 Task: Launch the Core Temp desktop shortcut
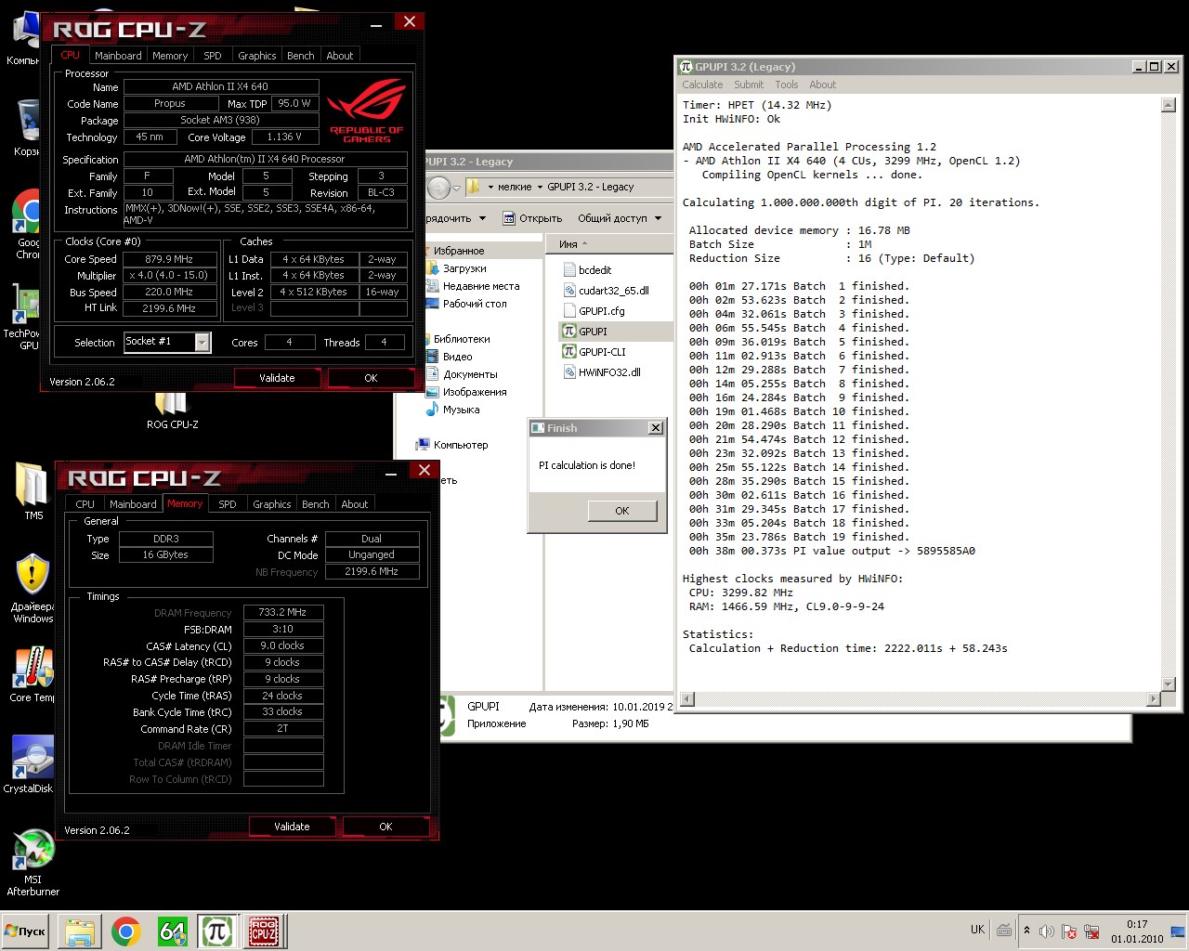tap(33, 674)
